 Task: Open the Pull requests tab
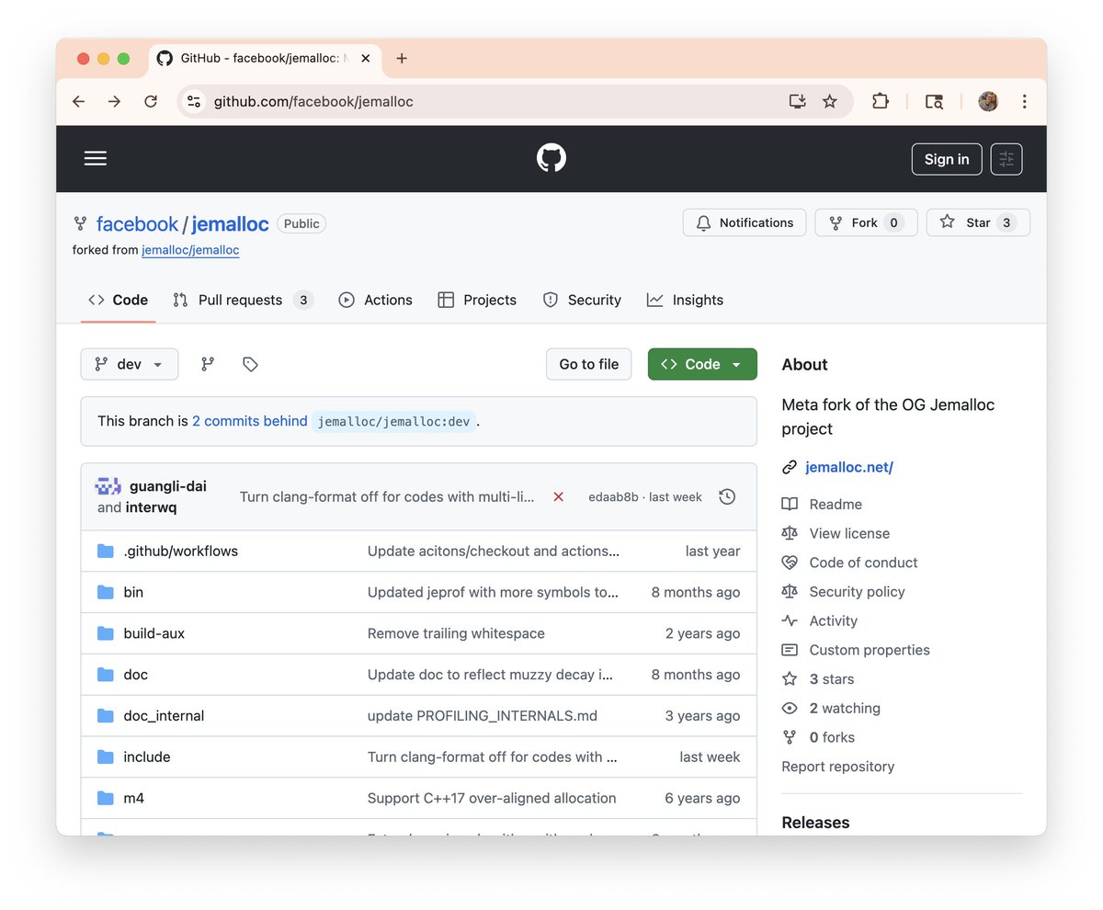pyautogui.click(x=244, y=300)
